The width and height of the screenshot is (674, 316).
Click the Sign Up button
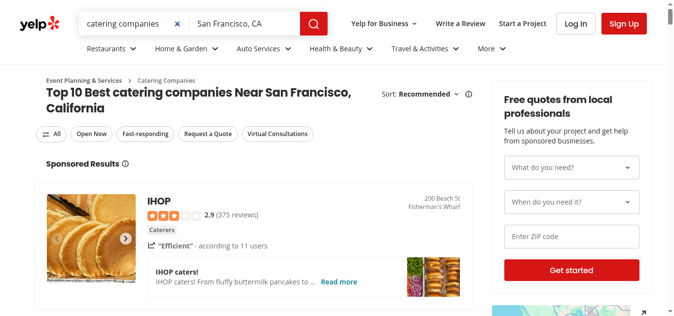coord(624,24)
